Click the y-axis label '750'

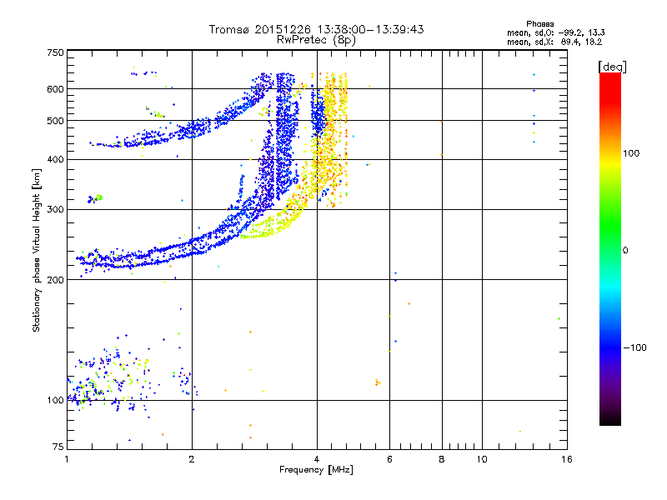[55, 52]
